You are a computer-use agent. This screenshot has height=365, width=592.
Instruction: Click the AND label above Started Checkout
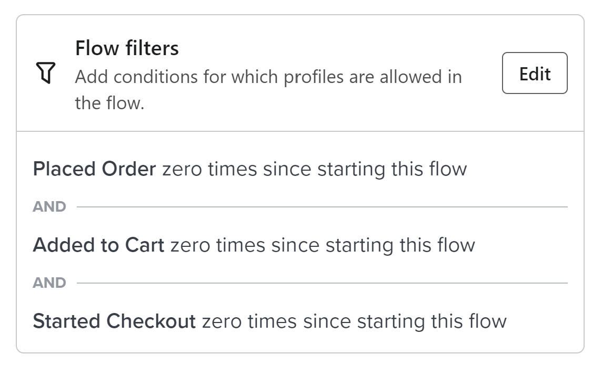(49, 283)
